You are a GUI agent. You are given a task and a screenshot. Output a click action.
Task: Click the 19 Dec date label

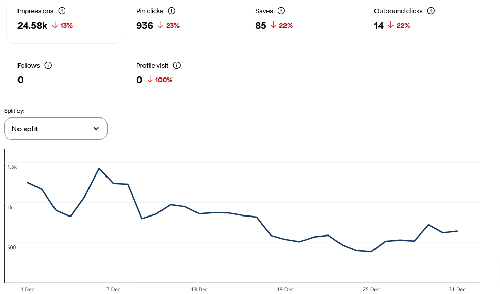click(x=285, y=289)
